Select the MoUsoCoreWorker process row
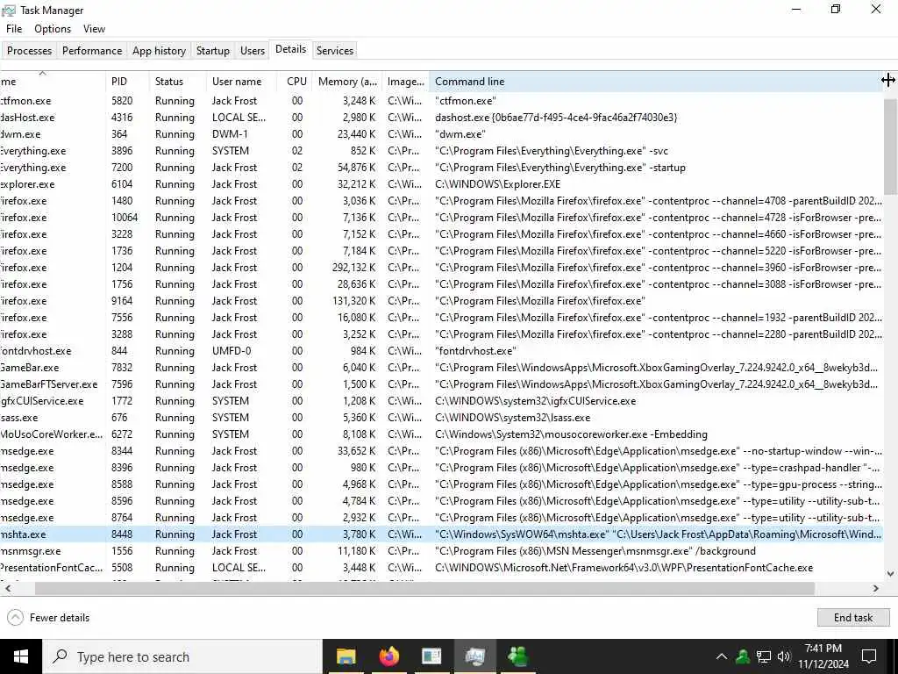 pos(441,434)
